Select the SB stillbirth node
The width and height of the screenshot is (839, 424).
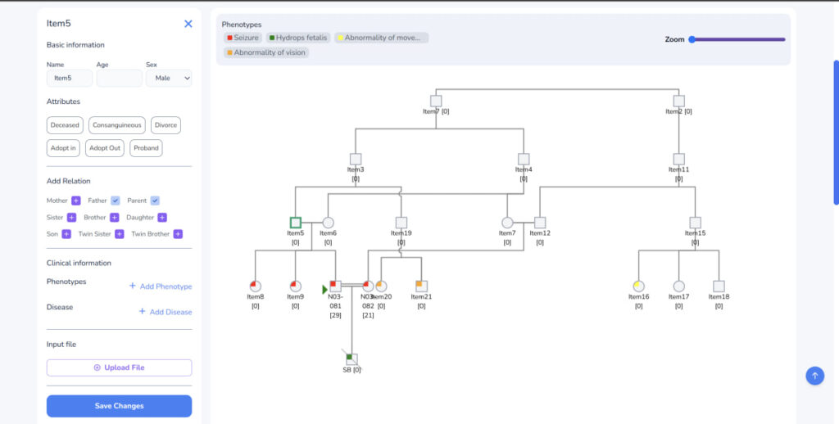point(351,359)
